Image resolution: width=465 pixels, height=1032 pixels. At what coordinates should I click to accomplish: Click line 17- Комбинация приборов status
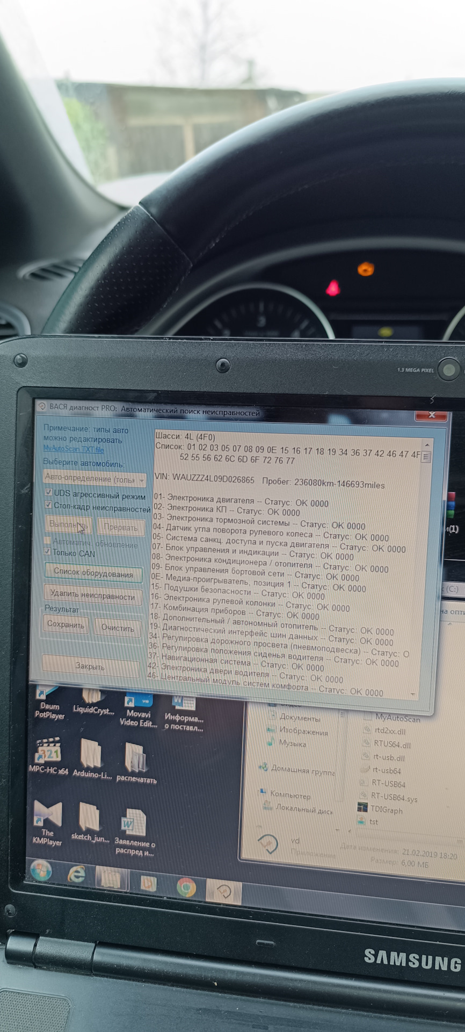coord(234,611)
